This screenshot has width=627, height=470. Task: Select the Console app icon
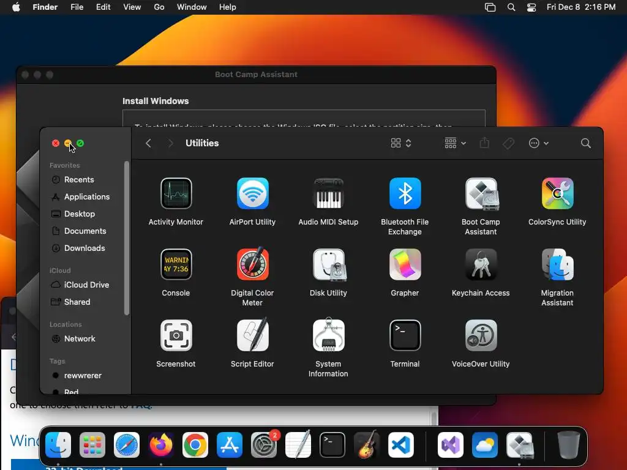click(x=176, y=264)
